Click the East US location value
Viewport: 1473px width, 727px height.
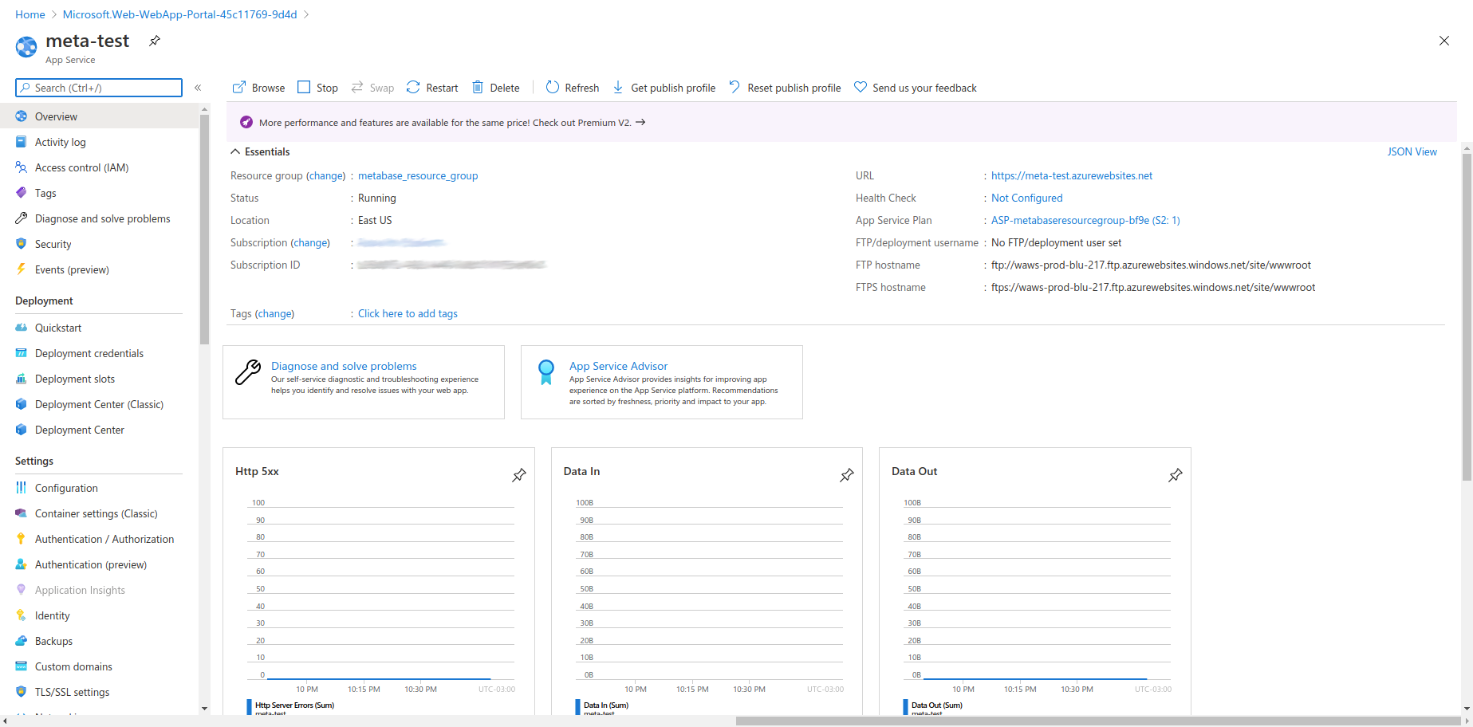click(x=375, y=220)
